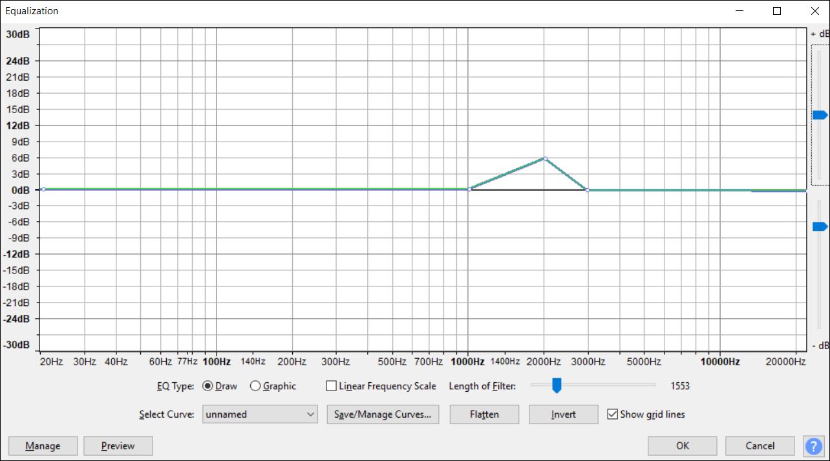Select the control point at 1000Hz
Image resolution: width=830 pixels, height=461 pixels.
click(x=469, y=189)
